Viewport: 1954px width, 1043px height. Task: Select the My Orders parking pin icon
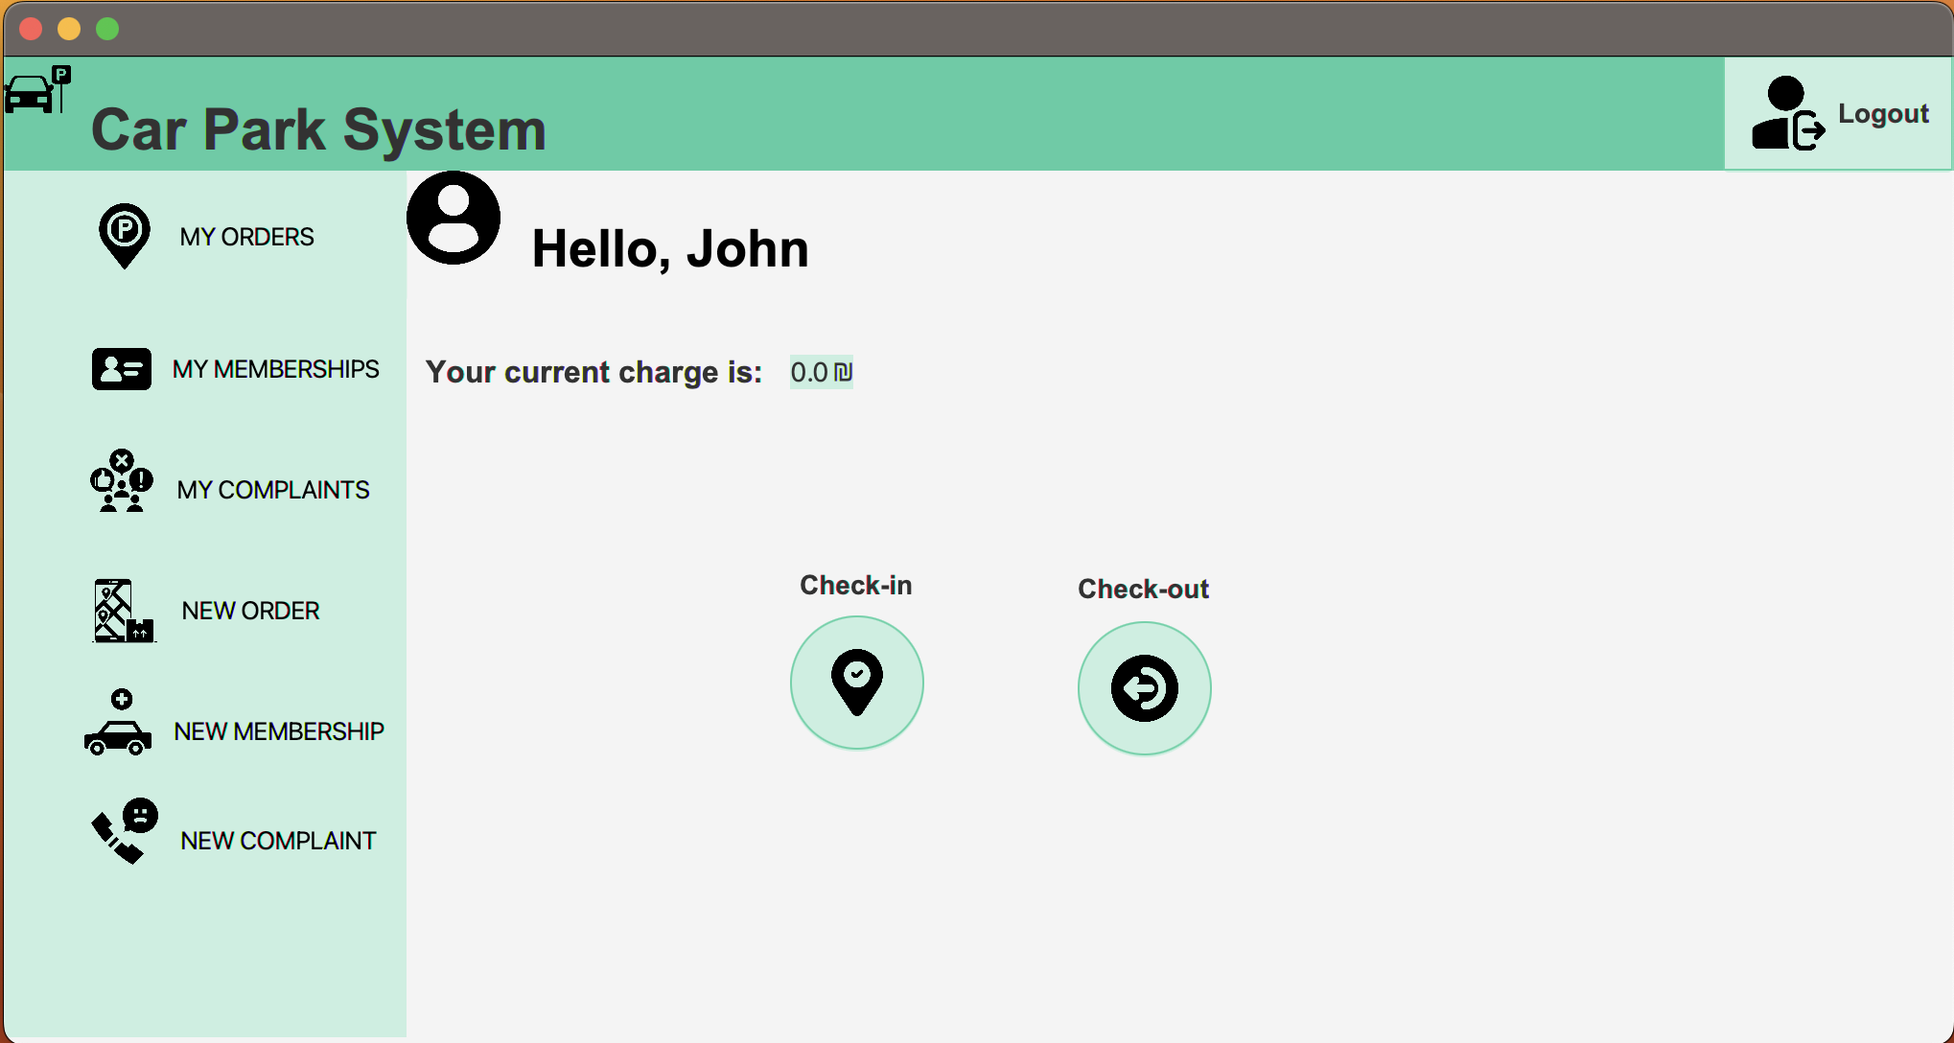point(123,236)
